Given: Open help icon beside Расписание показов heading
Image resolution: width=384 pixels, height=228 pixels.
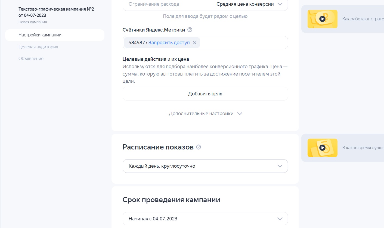Looking at the screenshot, I should (199, 147).
